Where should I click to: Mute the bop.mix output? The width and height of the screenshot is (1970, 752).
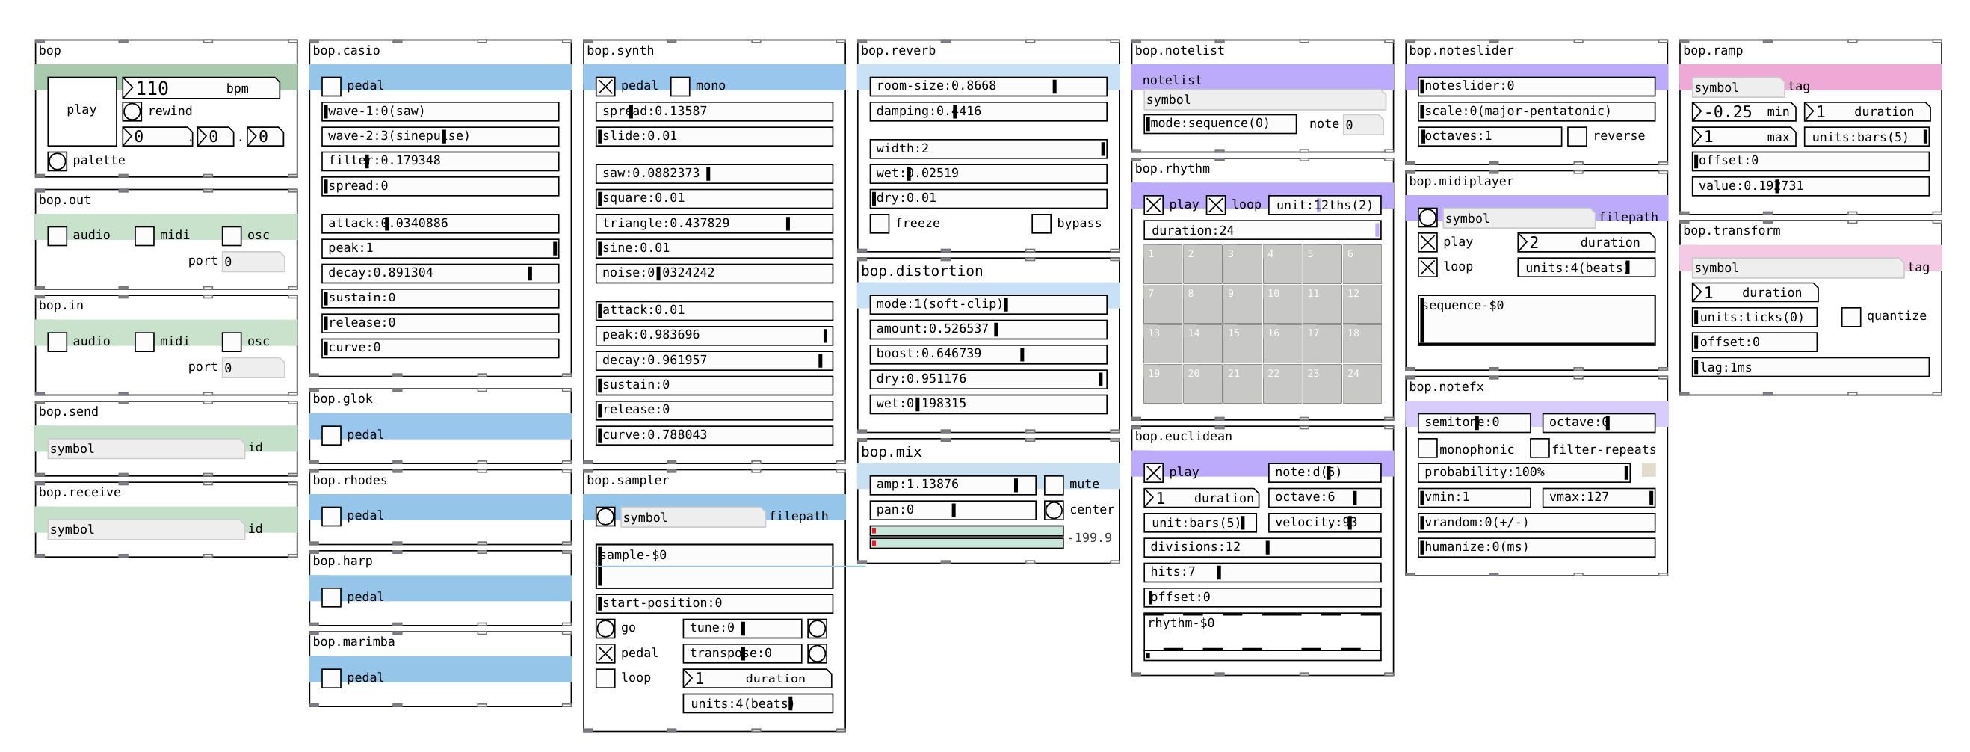point(1052,484)
